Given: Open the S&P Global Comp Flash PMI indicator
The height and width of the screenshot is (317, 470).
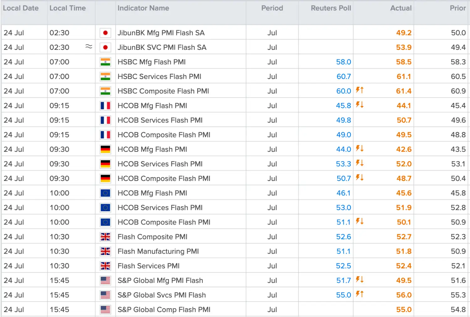Looking at the screenshot, I should pos(164,310).
